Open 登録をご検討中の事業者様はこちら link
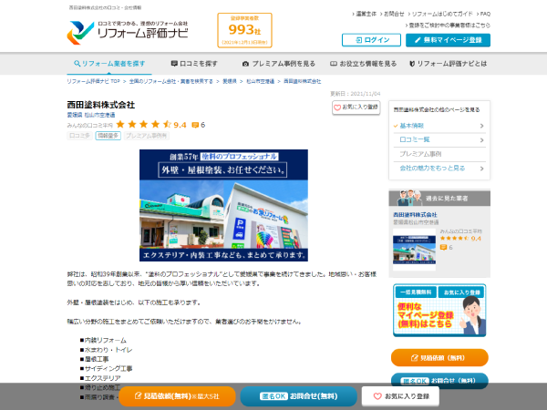The image size is (547, 410). point(449,26)
